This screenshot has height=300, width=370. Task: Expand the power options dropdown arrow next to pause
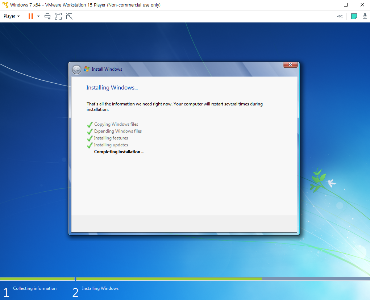point(38,16)
